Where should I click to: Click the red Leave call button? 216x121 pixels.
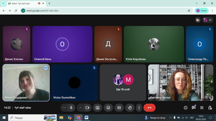pyautogui.click(x=149, y=108)
